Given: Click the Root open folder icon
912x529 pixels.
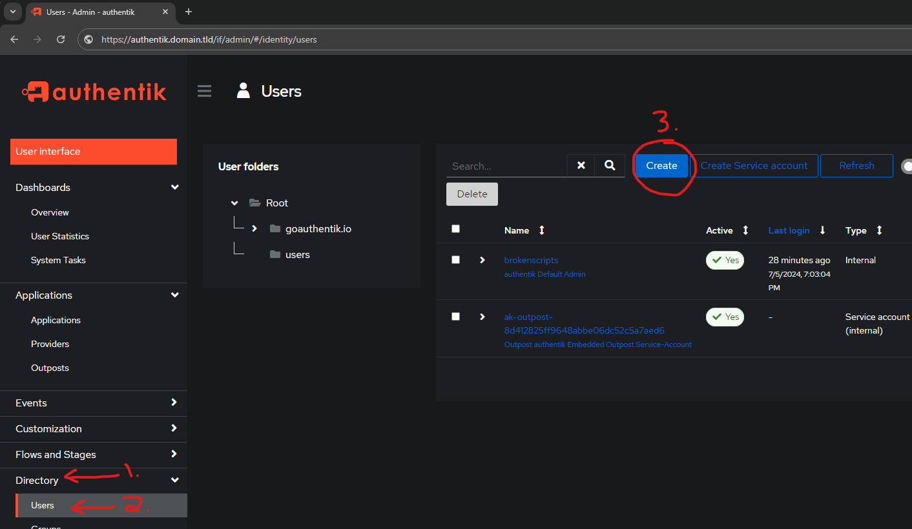Looking at the screenshot, I should (x=254, y=203).
